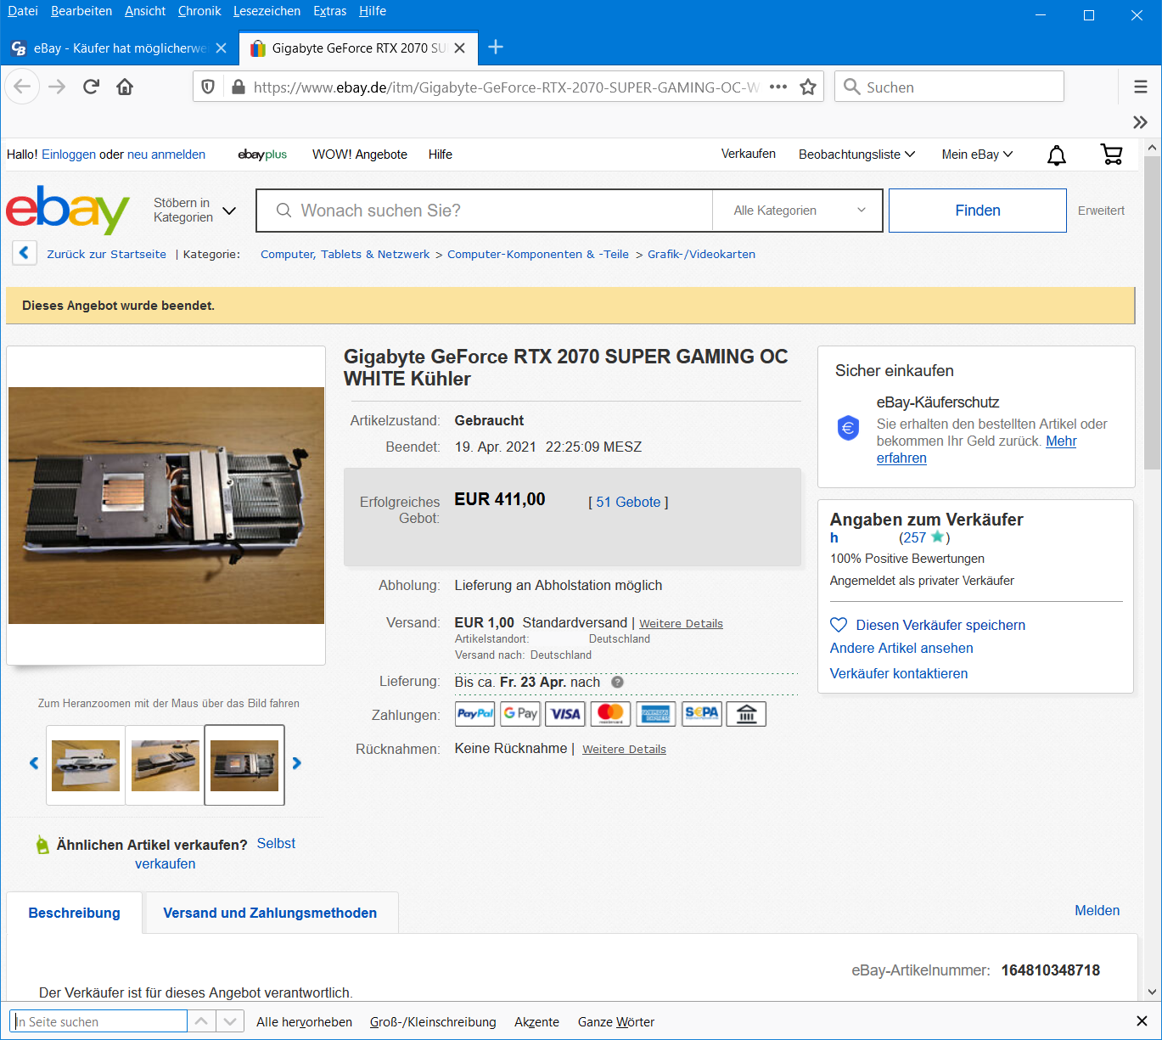The height and width of the screenshot is (1040, 1162).
Task: Open the eBay shopping cart
Action: (1111, 155)
